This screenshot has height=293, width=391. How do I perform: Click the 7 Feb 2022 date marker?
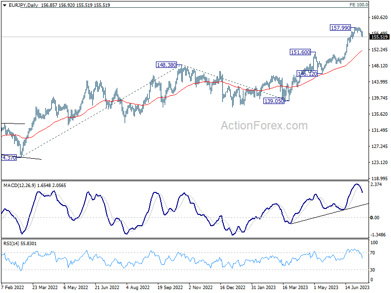pyautogui.click(x=13, y=287)
